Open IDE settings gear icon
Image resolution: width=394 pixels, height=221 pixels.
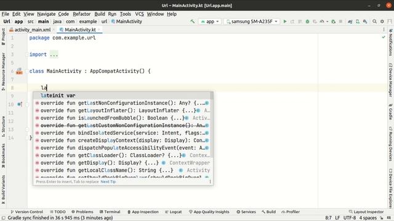(382, 21)
